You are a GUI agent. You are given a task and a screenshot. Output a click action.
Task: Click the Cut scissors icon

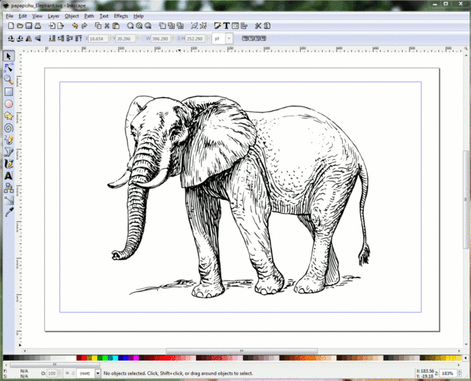pos(107,26)
